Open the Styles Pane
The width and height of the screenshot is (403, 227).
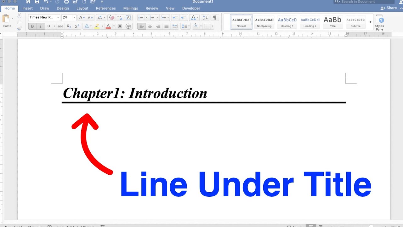pos(379,22)
